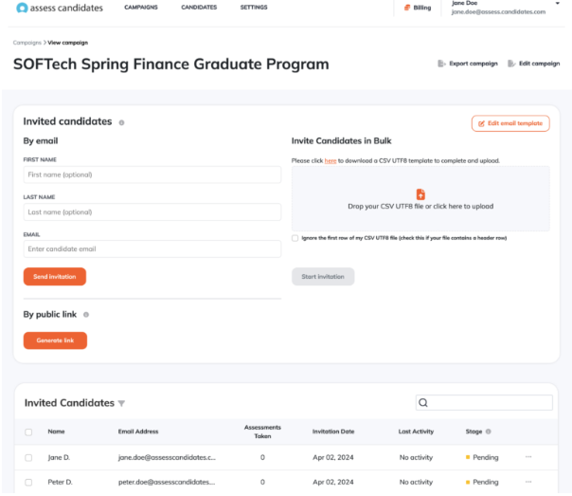Click the Send invitation button
This screenshot has height=496, width=572.
(55, 277)
